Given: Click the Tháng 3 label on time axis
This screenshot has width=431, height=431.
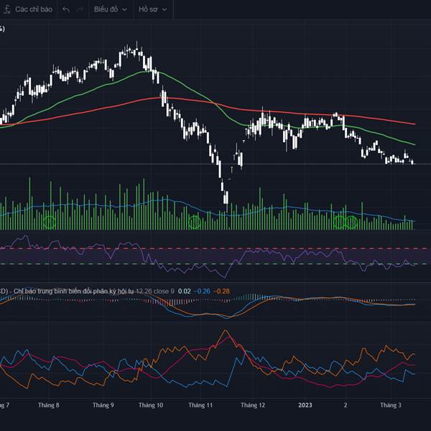Looking at the screenshot, I should tap(390, 405).
